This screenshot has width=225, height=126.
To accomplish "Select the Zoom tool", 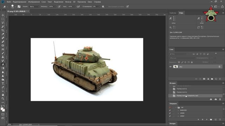I will point(3,99).
